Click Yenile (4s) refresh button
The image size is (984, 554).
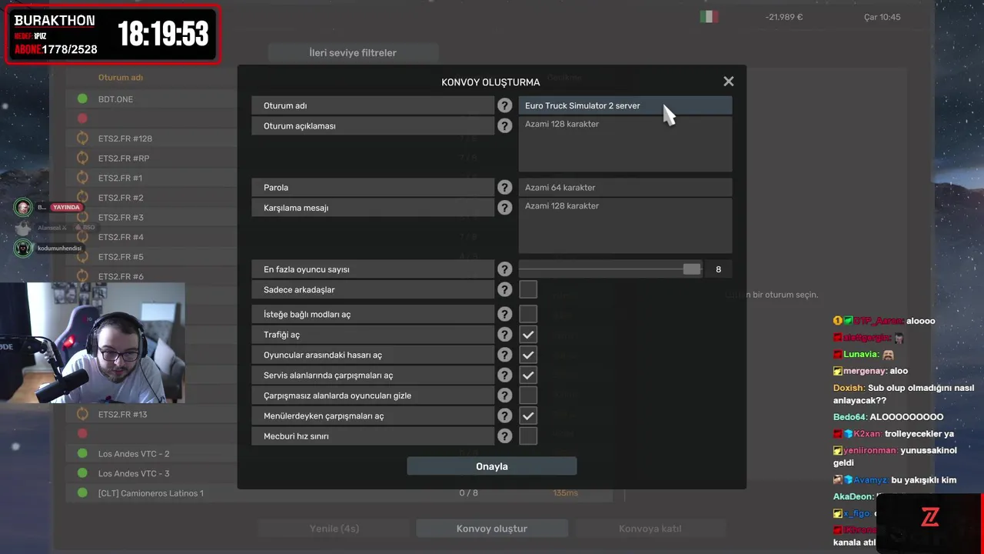point(334,529)
